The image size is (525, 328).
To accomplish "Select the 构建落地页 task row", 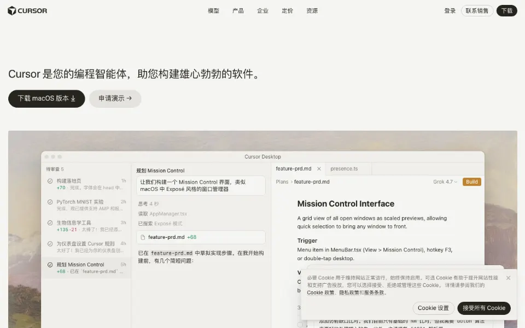I will 86,184.
